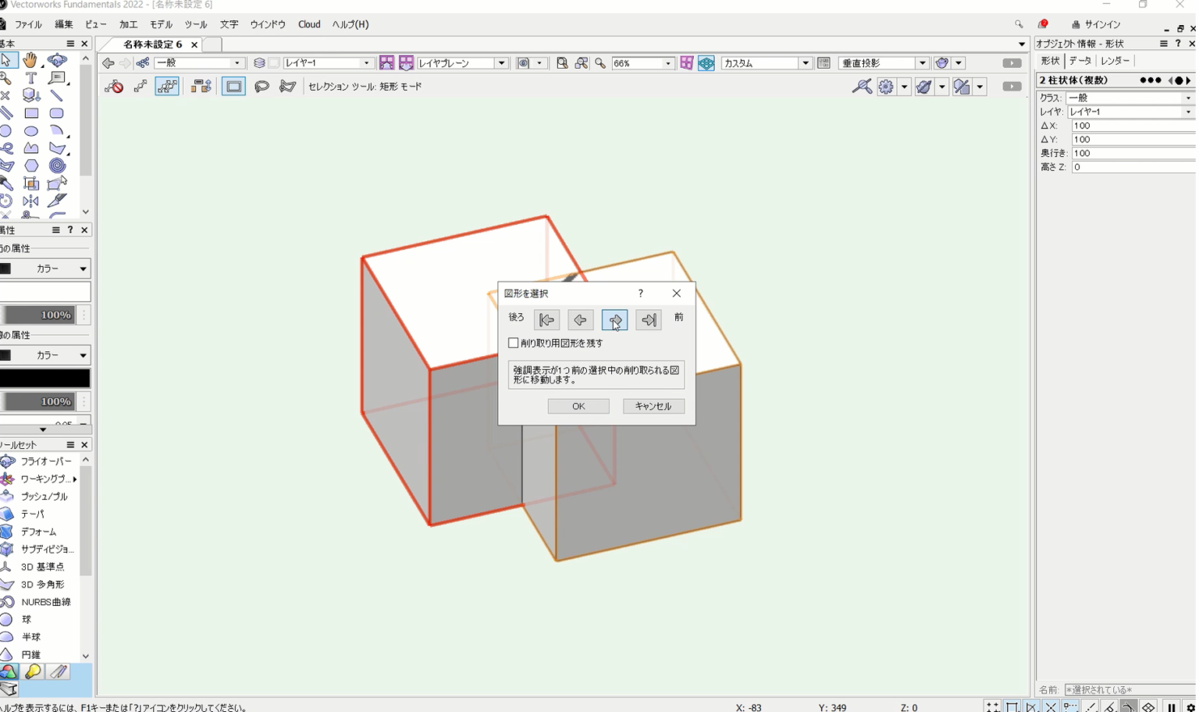This screenshot has width=1199, height=712.
Task: Click the ΔX value field
Action: click(1133, 126)
